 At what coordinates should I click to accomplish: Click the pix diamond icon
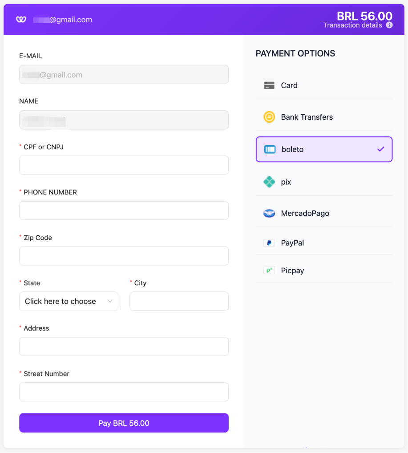tap(269, 182)
